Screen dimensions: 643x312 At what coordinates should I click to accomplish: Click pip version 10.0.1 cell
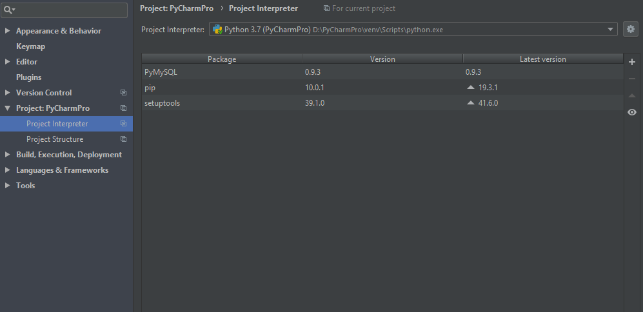[315, 87]
